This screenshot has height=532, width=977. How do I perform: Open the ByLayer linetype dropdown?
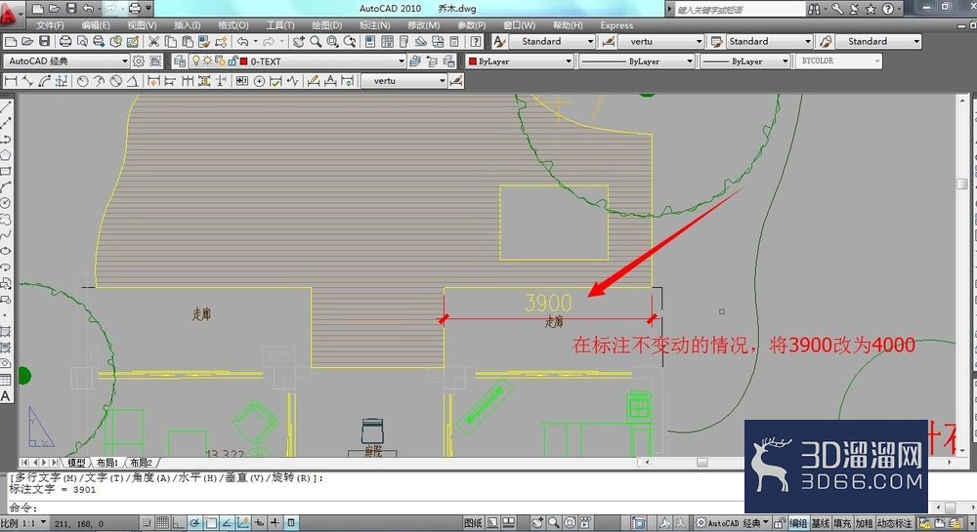(x=636, y=61)
